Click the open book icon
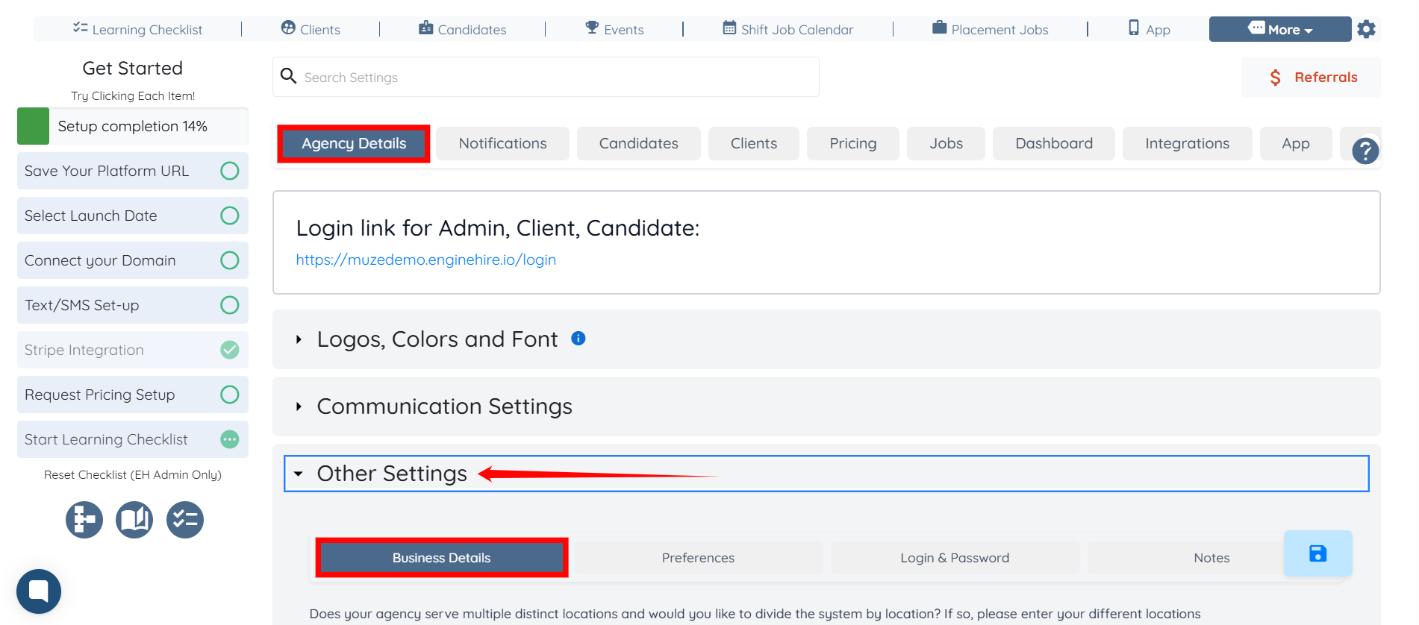Image resolution: width=1419 pixels, height=625 pixels. click(134, 520)
